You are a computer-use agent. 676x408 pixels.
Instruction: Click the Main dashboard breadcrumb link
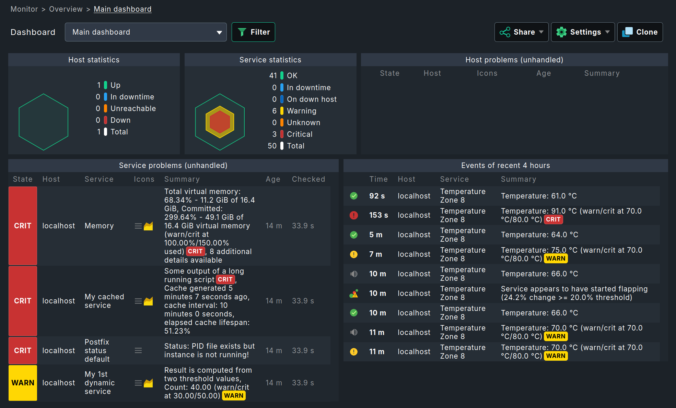click(123, 9)
